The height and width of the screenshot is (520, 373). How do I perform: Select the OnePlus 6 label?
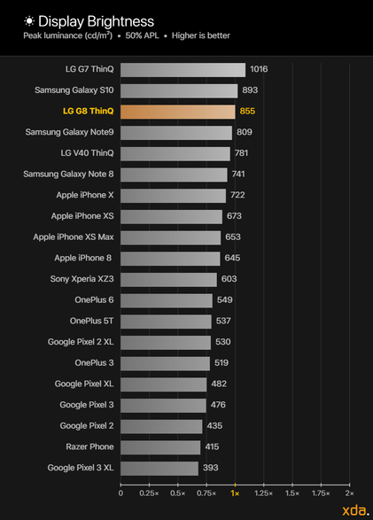94,299
